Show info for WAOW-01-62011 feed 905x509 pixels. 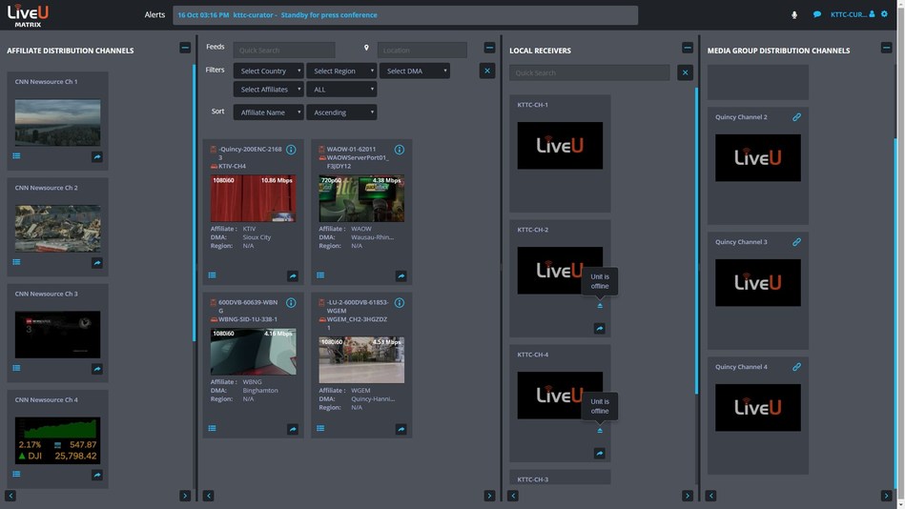point(400,150)
